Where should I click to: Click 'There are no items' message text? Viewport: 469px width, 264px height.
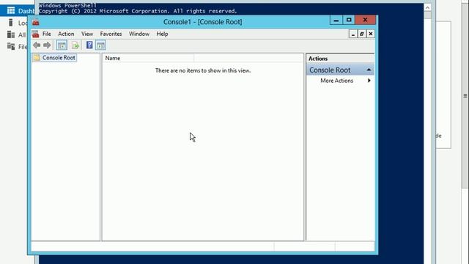coord(203,70)
